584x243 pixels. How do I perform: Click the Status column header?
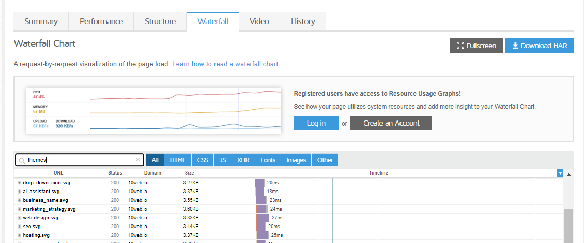tap(115, 173)
